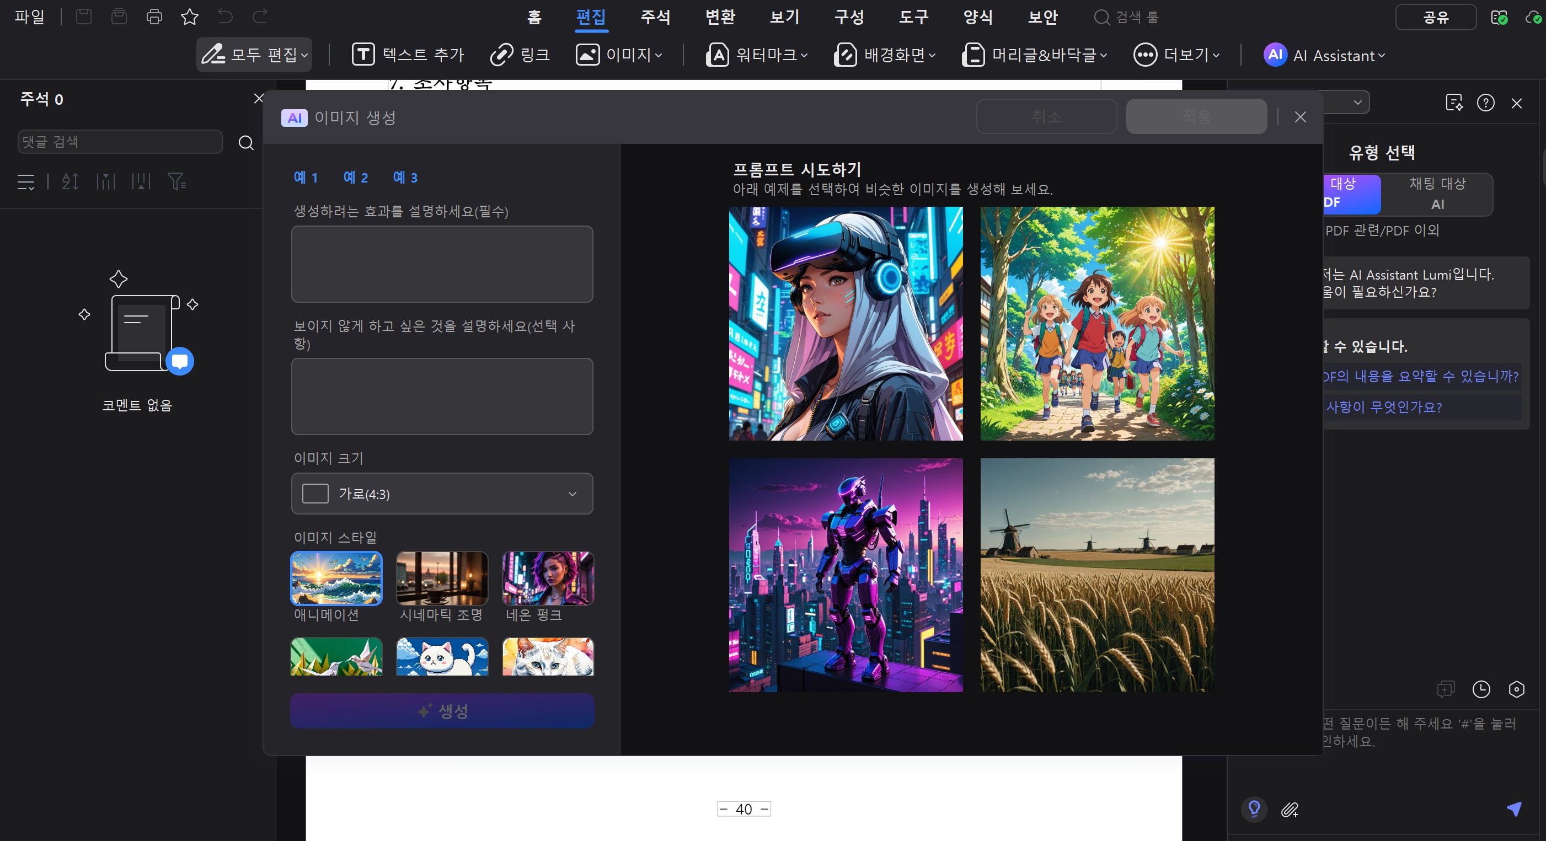1546x841 pixels.
Task: Select the 시네마틱 조명 image style
Action: pos(442,578)
